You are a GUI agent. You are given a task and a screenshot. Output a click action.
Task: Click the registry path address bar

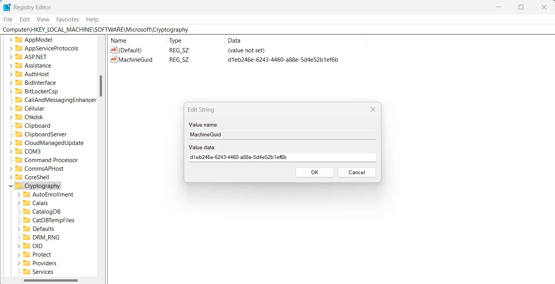(x=277, y=30)
